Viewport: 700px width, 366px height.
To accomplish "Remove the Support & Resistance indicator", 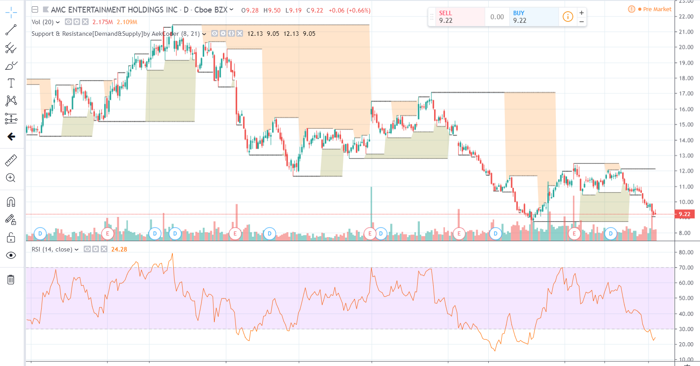I will point(240,34).
